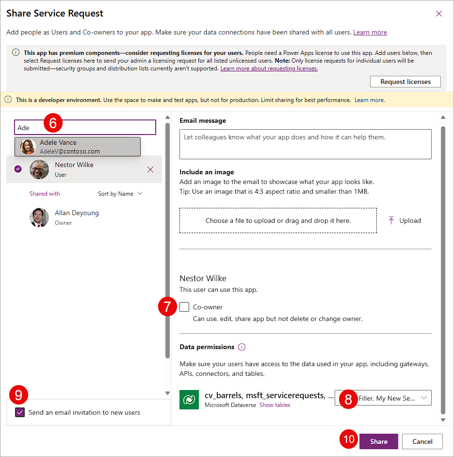This screenshot has width=454, height=457.
Task: Click the cv_barrels, msft_servicerequests connection name
Action: [269, 395]
